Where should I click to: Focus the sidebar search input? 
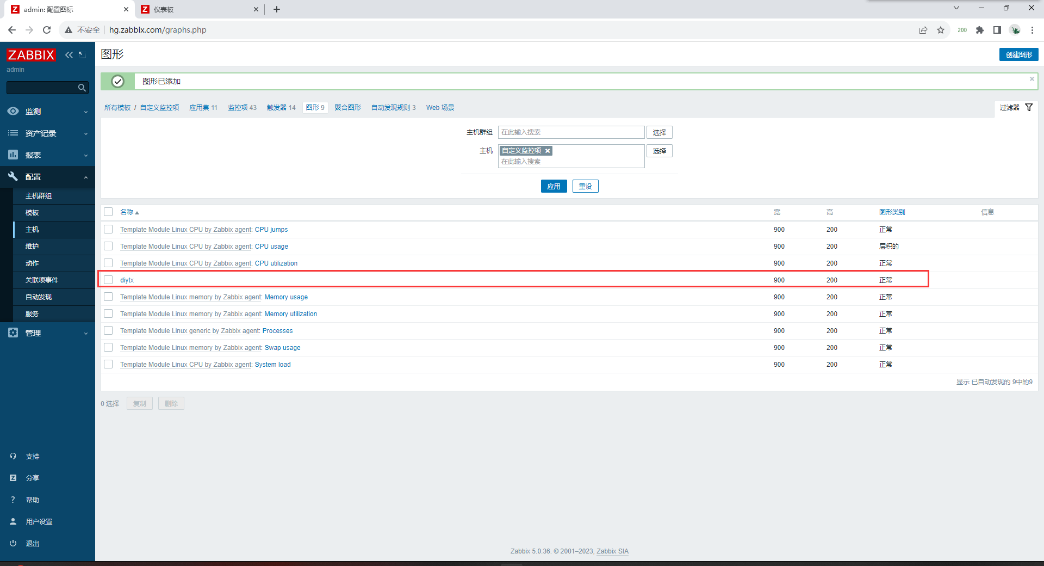(41, 88)
